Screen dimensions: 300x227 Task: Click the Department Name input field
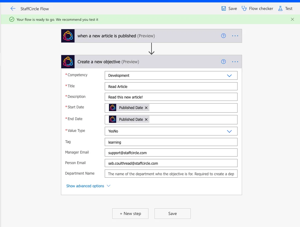(x=171, y=173)
